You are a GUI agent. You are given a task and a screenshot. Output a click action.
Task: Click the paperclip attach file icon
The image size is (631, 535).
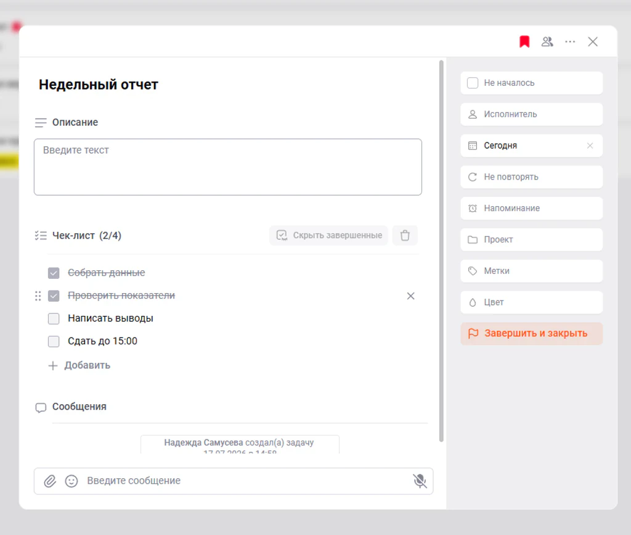pyautogui.click(x=50, y=481)
